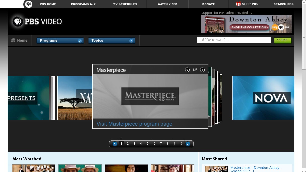The width and height of the screenshot is (306, 172).
Task: Jump to carousel page 3
Action: point(134,144)
